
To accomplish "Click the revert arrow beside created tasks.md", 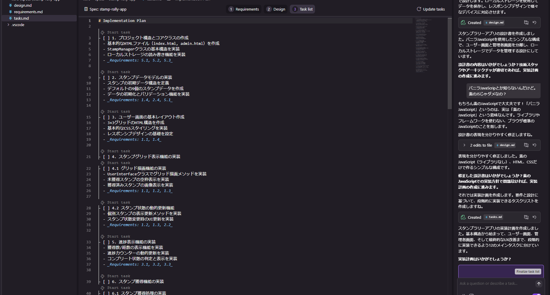I will click(x=534, y=217).
